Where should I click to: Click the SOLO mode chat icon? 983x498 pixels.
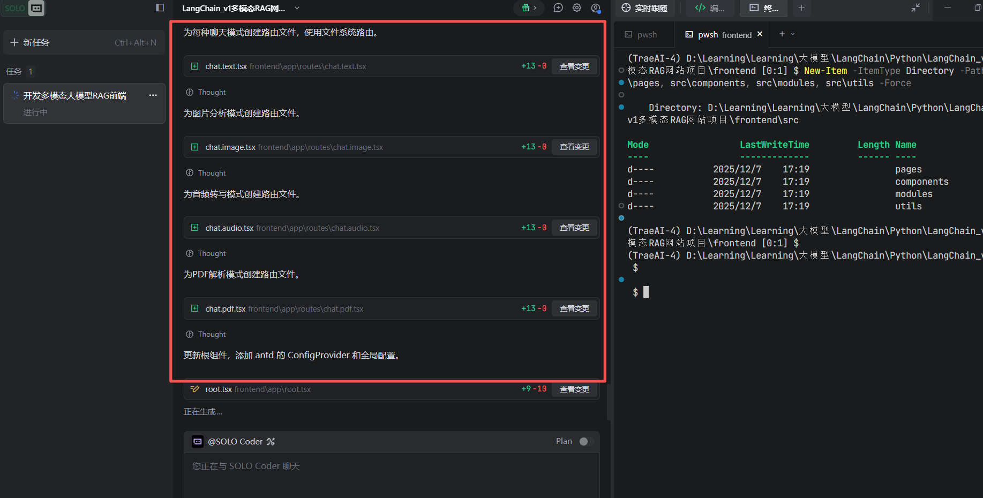(x=36, y=8)
